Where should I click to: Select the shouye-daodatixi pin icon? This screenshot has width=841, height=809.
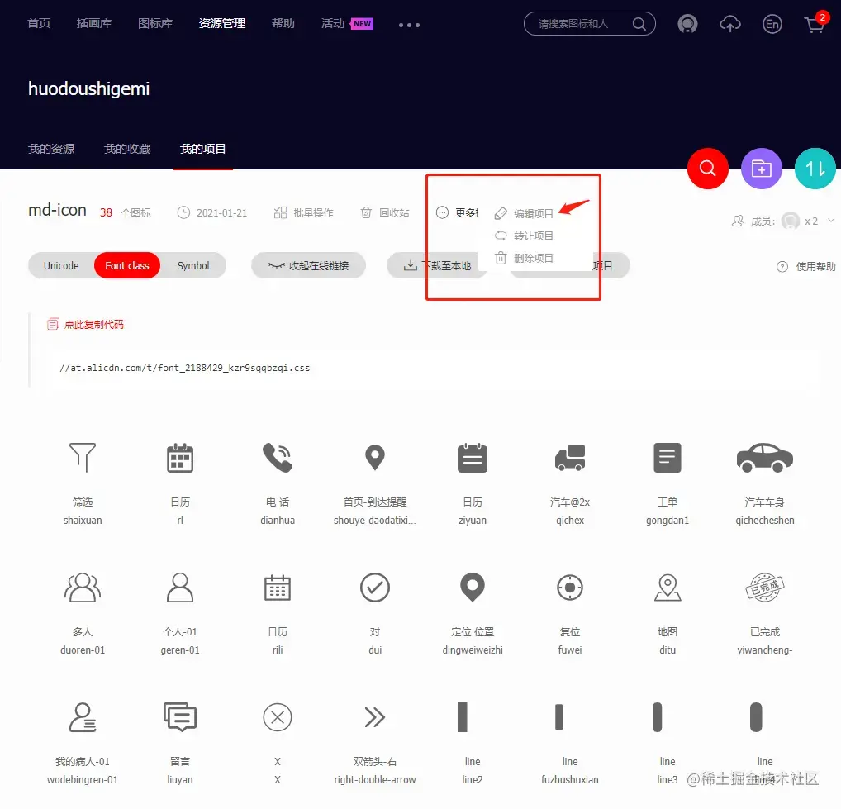375,458
